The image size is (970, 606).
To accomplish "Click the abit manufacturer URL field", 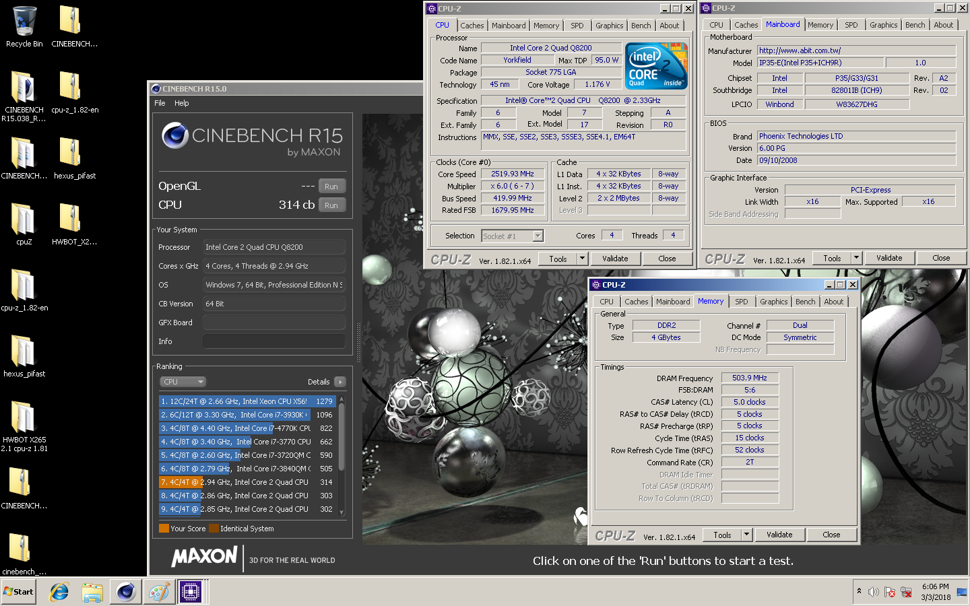I will pyautogui.click(x=857, y=50).
